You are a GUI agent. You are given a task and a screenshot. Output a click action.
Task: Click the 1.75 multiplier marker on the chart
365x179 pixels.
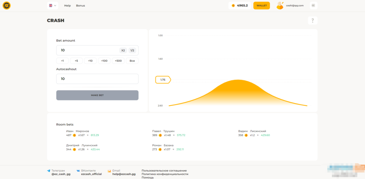163,80
